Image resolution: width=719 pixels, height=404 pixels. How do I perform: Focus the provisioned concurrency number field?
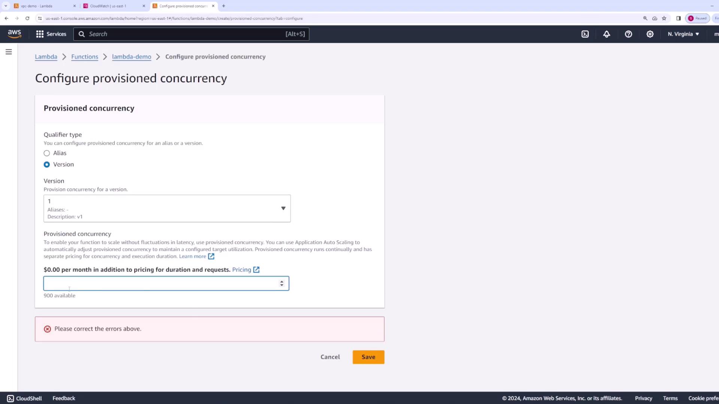pos(161,284)
